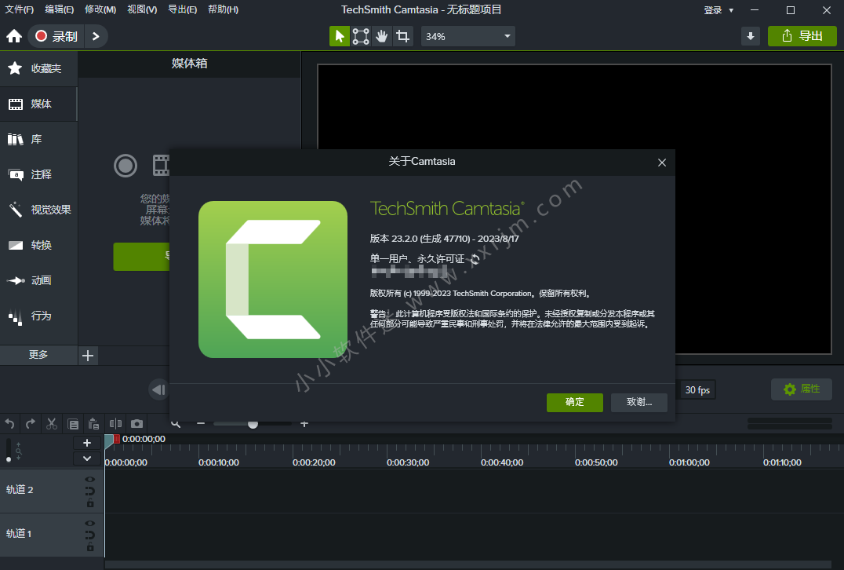Click the green 导出 button

pyautogui.click(x=802, y=36)
